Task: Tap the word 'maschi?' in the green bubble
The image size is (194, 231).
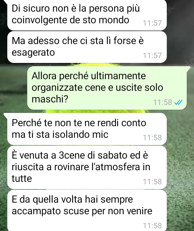Action: tap(50, 99)
